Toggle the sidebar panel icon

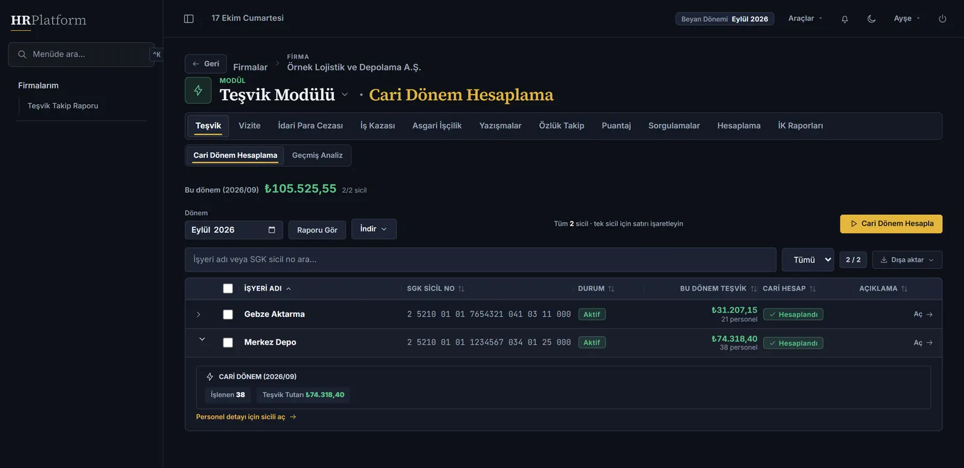189,19
